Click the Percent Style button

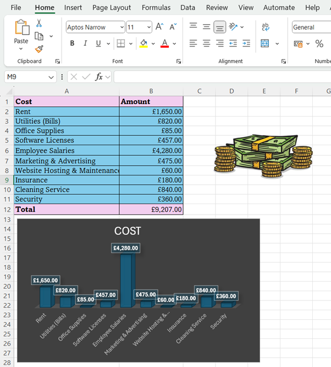[318, 43]
